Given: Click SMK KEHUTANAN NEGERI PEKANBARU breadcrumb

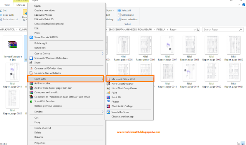Looking at the screenshot, I should coord(130,29).
